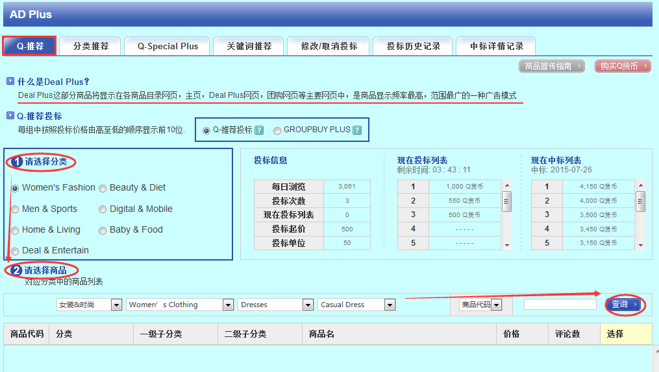Choose Digital & Mobile category
This screenshot has height=372, width=659.
tap(103, 209)
